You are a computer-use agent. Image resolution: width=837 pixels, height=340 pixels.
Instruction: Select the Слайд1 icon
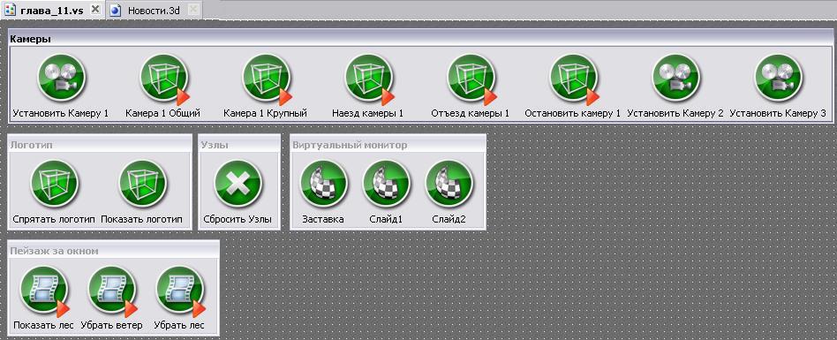coord(386,184)
